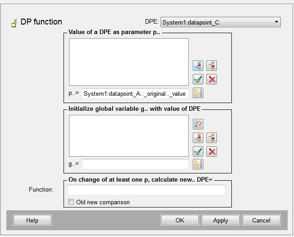Click the edit pencil icon in global variable section
This screenshot has width=294, height=237.
click(x=198, y=124)
